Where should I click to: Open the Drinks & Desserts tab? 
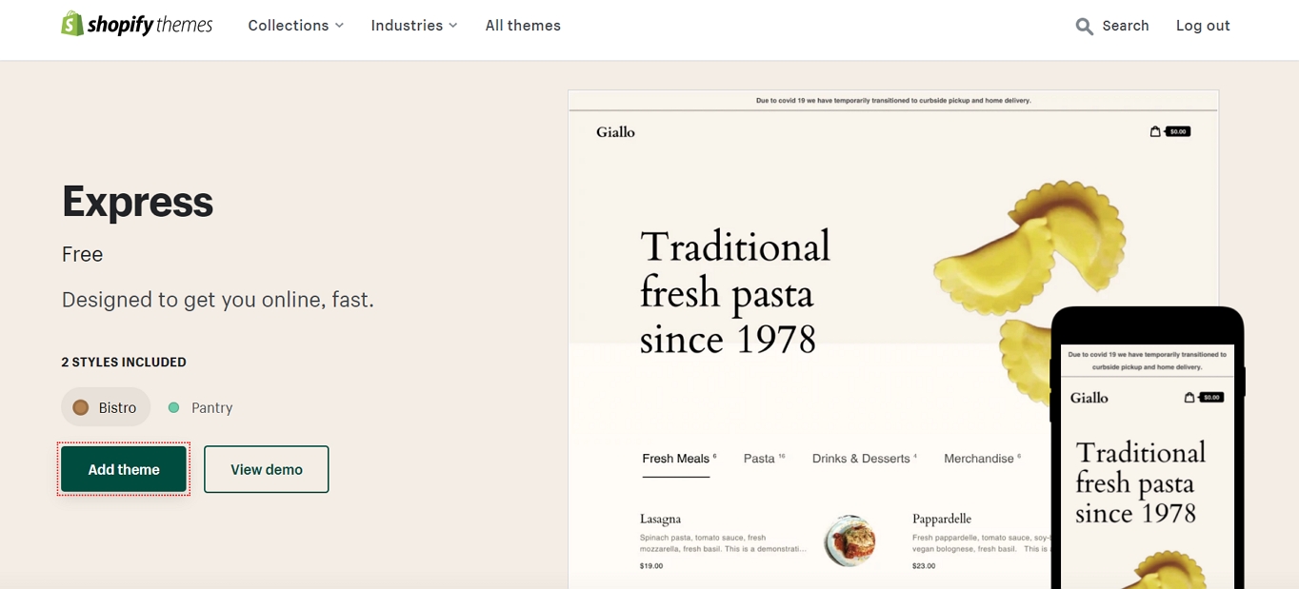(x=863, y=459)
